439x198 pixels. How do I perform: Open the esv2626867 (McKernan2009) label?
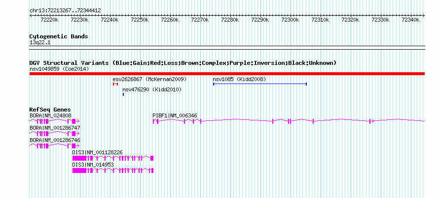(x=149, y=79)
